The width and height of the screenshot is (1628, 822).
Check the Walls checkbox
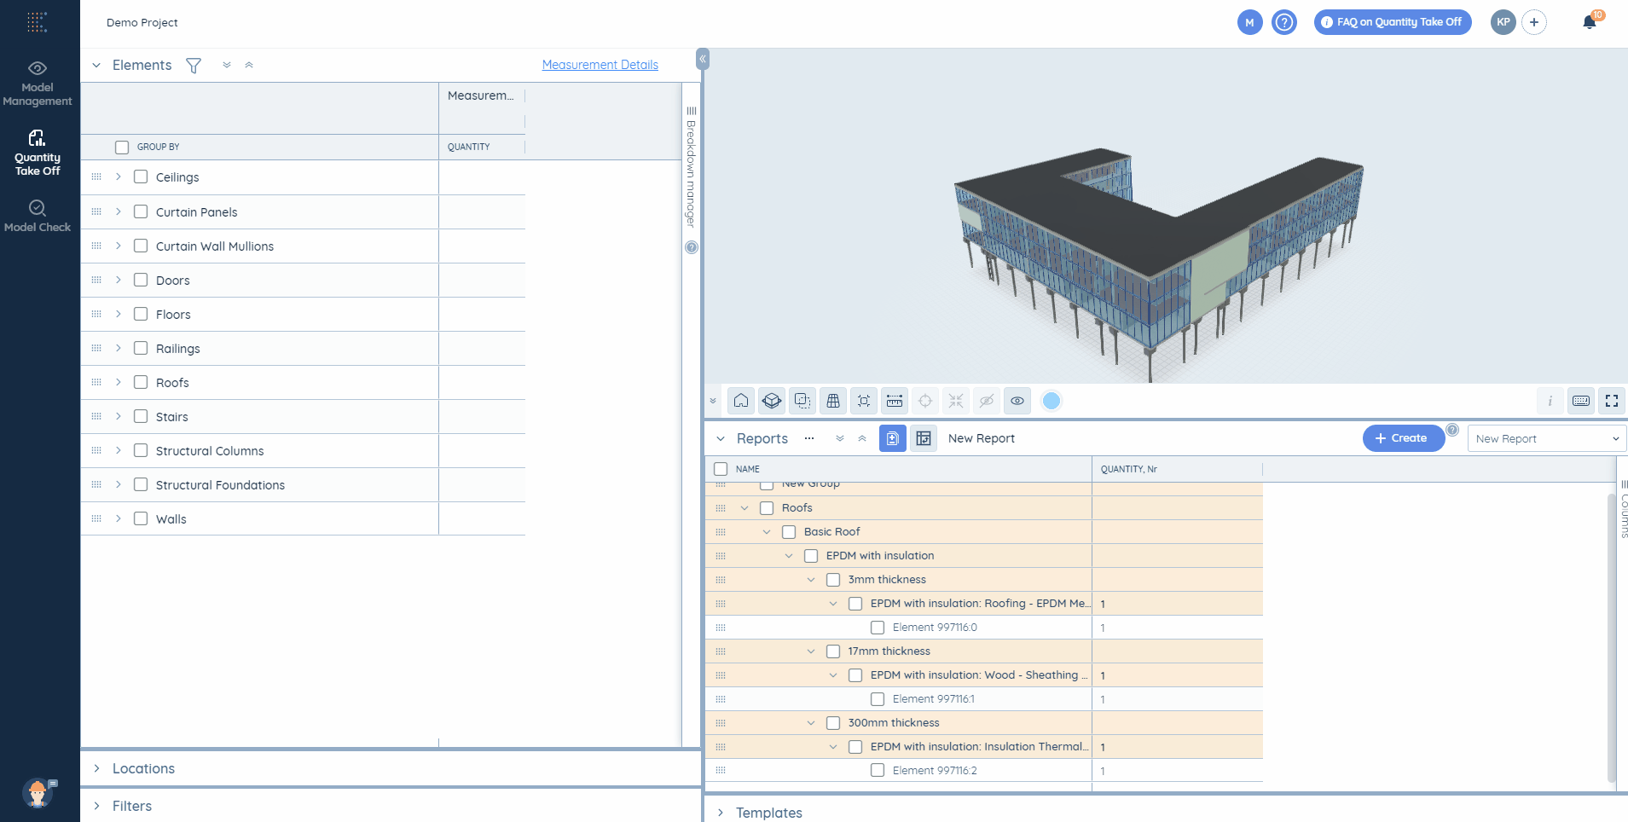(x=141, y=518)
